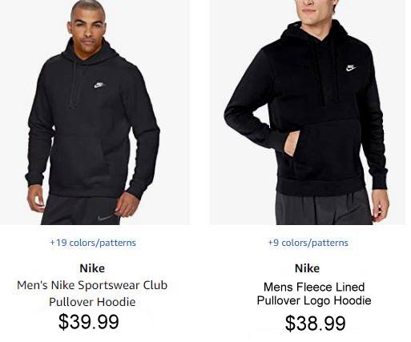Screen dimensions: 411x342
Task: Click the hood of the right hoodie
Action: point(315,34)
